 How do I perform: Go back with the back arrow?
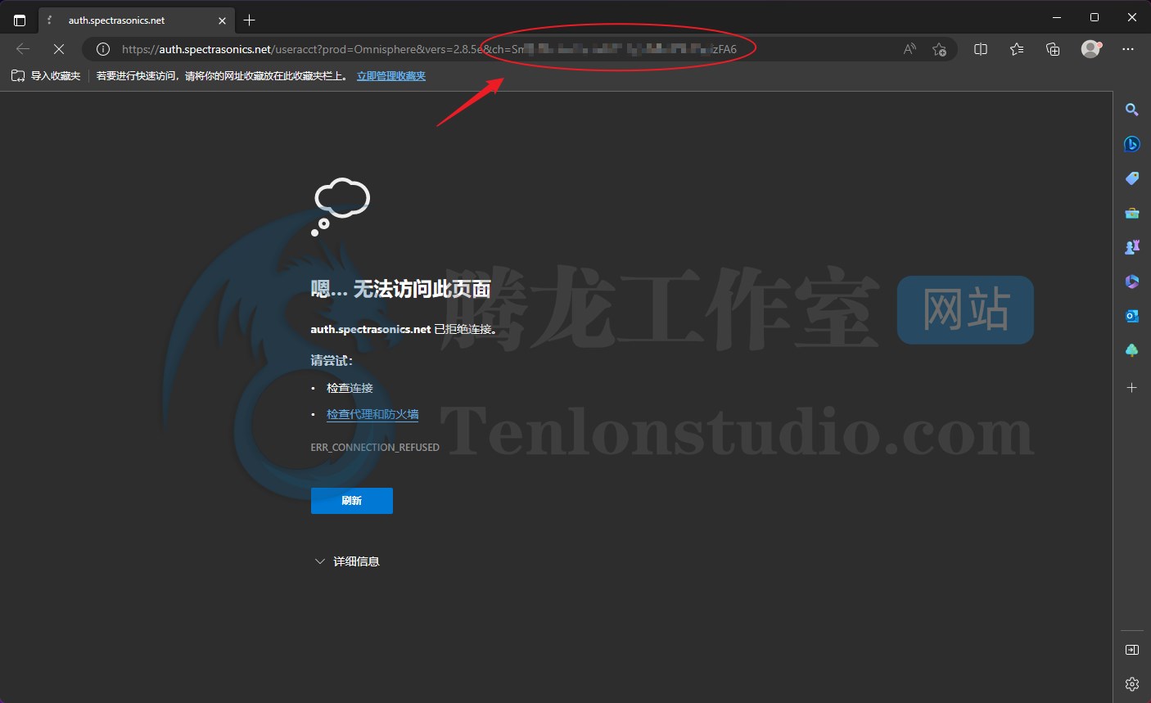pyautogui.click(x=23, y=49)
